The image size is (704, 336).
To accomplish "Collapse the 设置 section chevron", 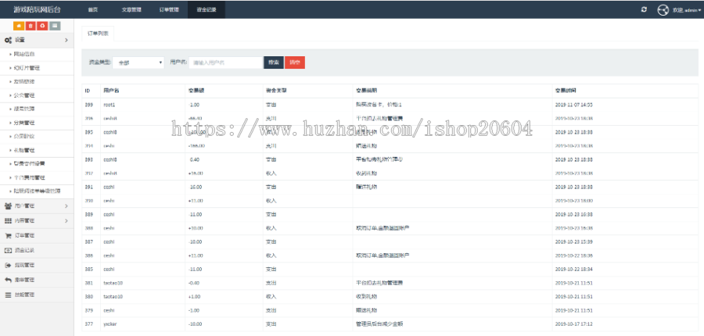I will [66, 41].
